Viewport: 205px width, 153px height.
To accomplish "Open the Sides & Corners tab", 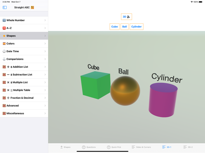I will pyautogui.click(x=141, y=147).
